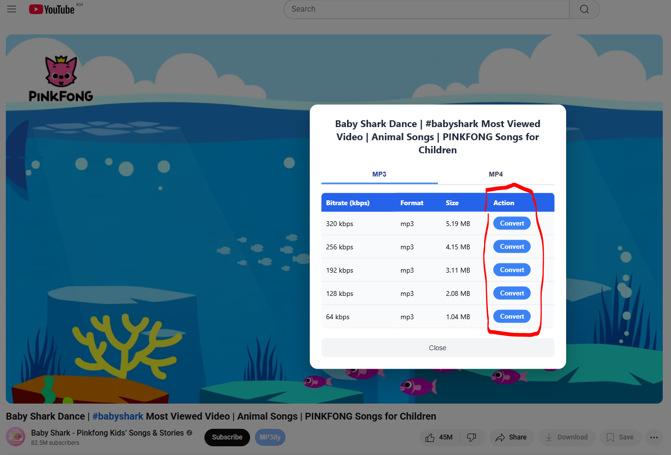Image resolution: width=671 pixels, height=455 pixels.
Task: Share the video
Action: (511, 437)
